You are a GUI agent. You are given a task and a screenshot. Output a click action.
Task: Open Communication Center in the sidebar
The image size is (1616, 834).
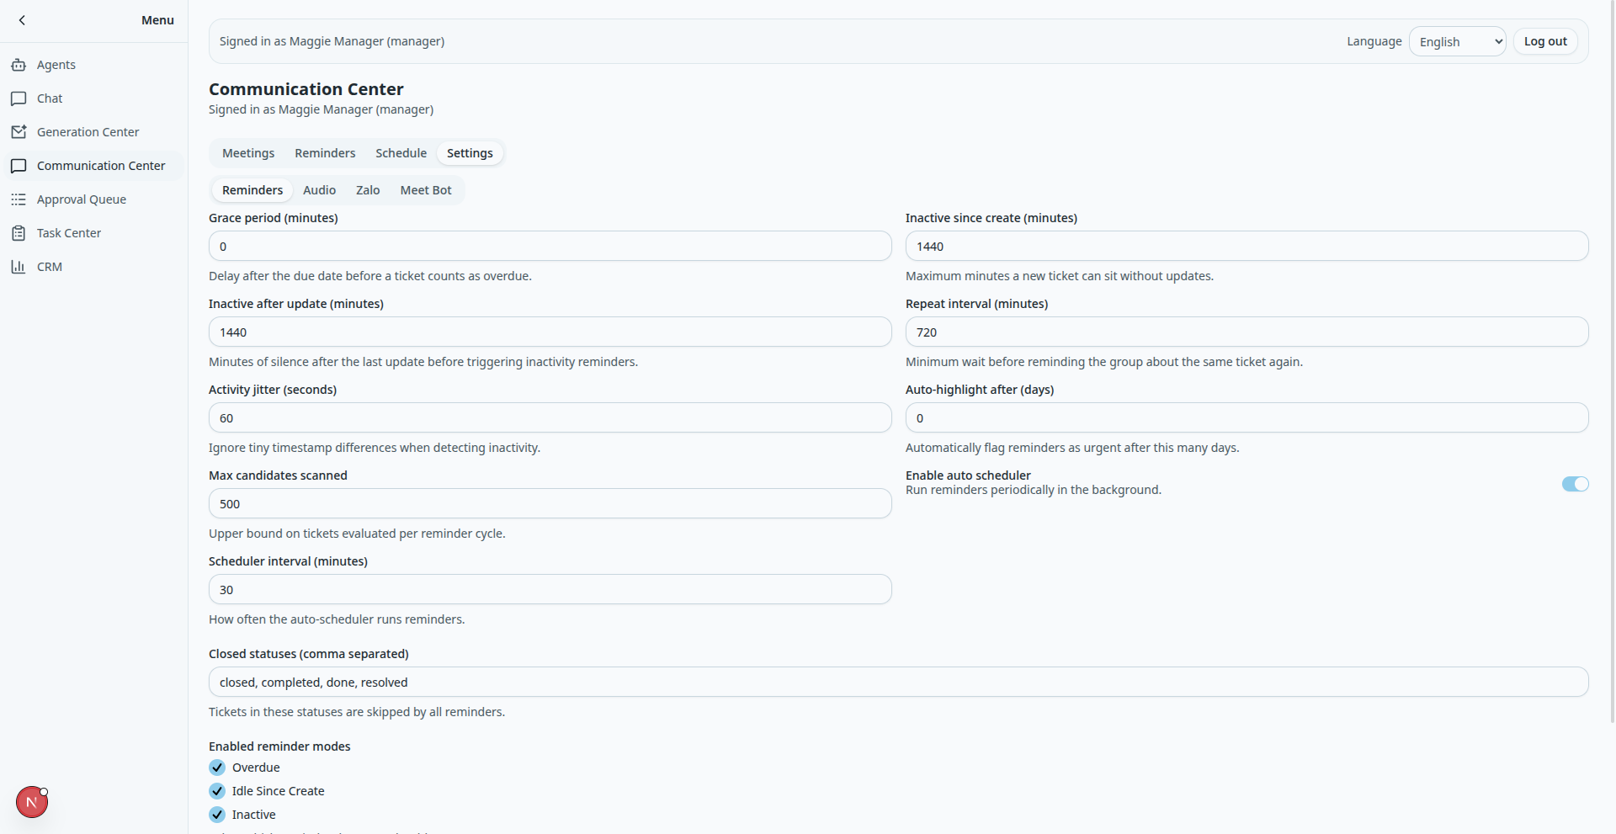point(100,166)
